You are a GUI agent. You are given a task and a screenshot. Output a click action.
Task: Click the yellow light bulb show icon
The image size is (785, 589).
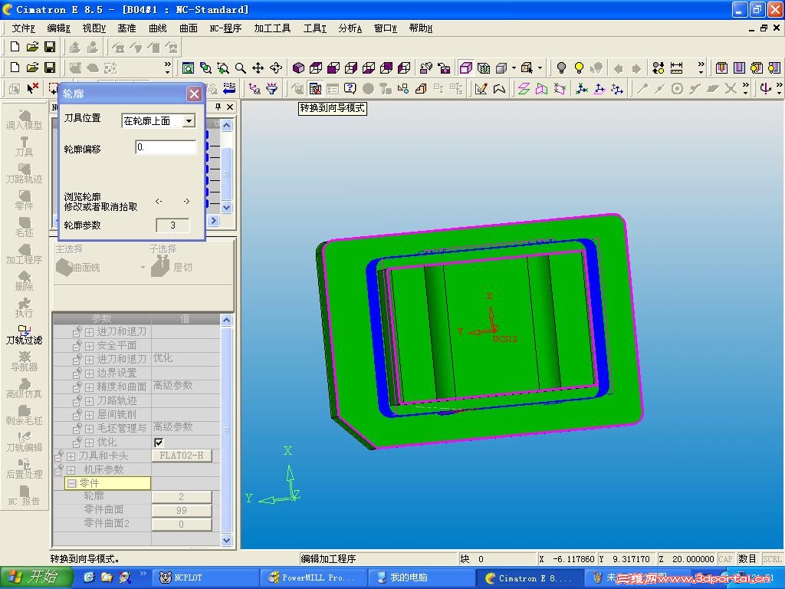[x=579, y=67]
